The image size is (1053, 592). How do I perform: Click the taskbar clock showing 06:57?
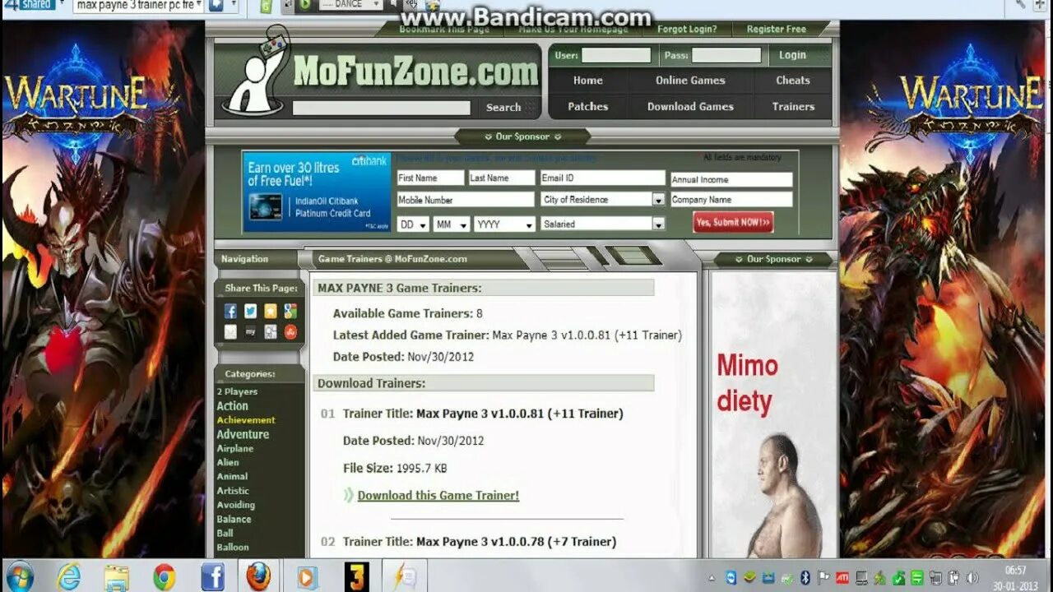coord(1016,570)
